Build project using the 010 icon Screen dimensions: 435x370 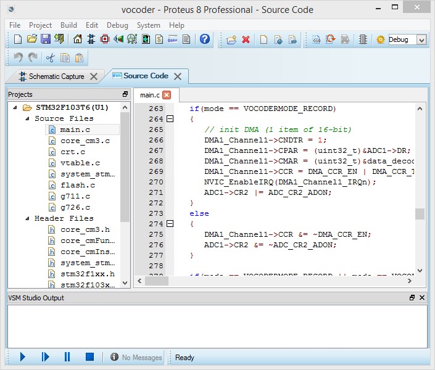[x=317, y=39]
